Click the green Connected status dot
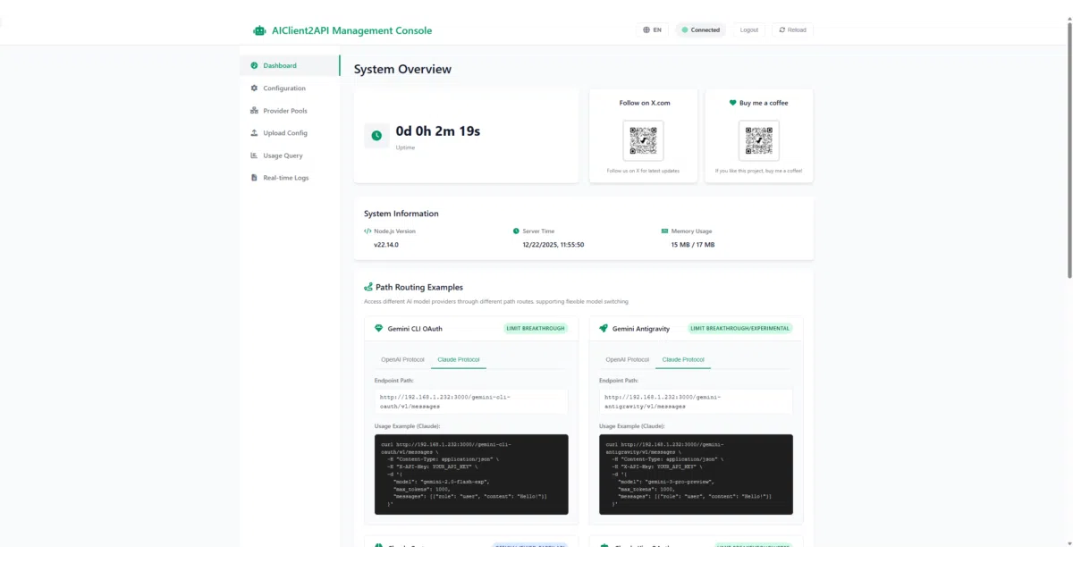Viewport: 1073px width, 563px height. [685, 30]
